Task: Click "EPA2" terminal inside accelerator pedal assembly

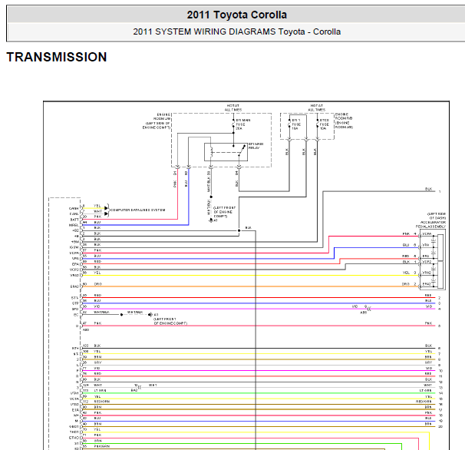Action: tap(427, 284)
